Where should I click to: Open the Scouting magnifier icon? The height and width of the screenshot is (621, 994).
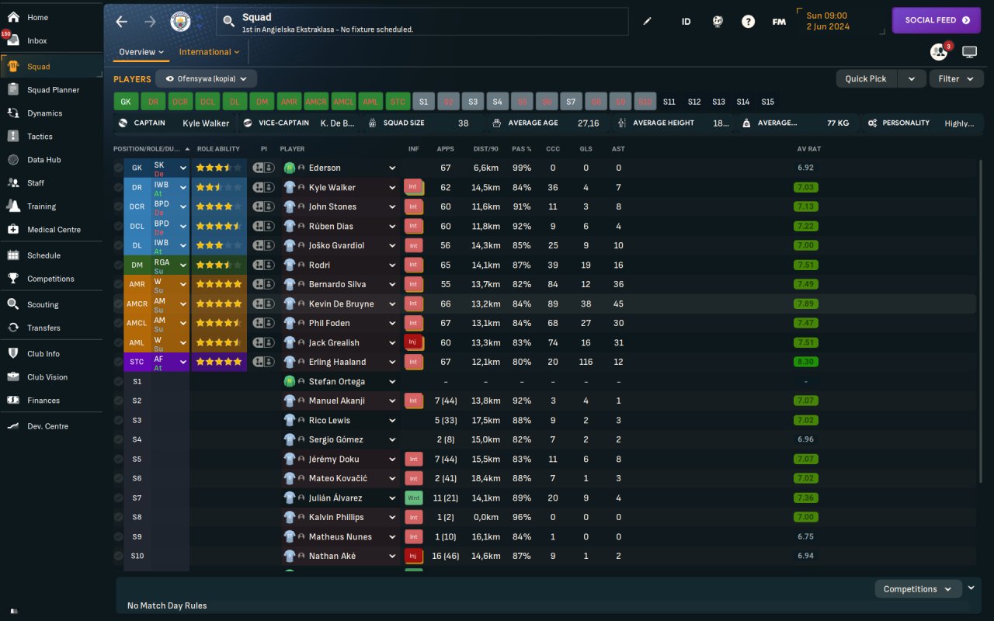pyautogui.click(x=13, y=305)
